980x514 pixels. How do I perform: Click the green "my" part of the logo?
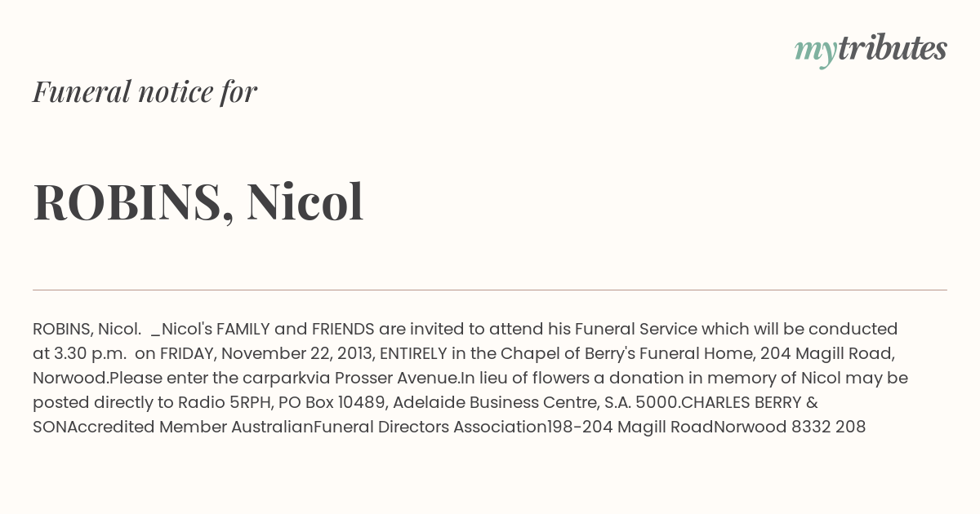click(x=815, y=51)
